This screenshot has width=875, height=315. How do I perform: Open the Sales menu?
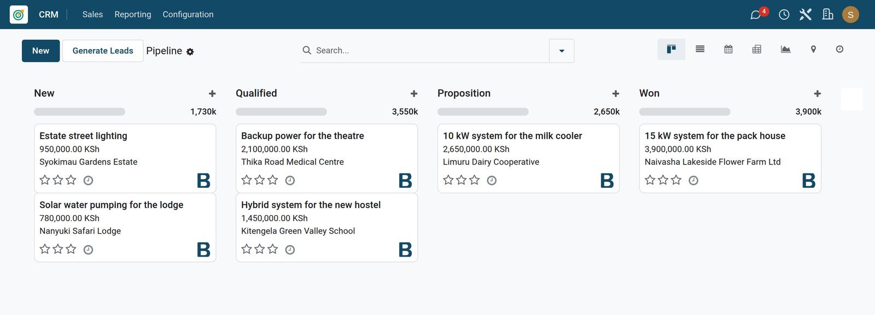pyautogui.click(x=92, y=15)
